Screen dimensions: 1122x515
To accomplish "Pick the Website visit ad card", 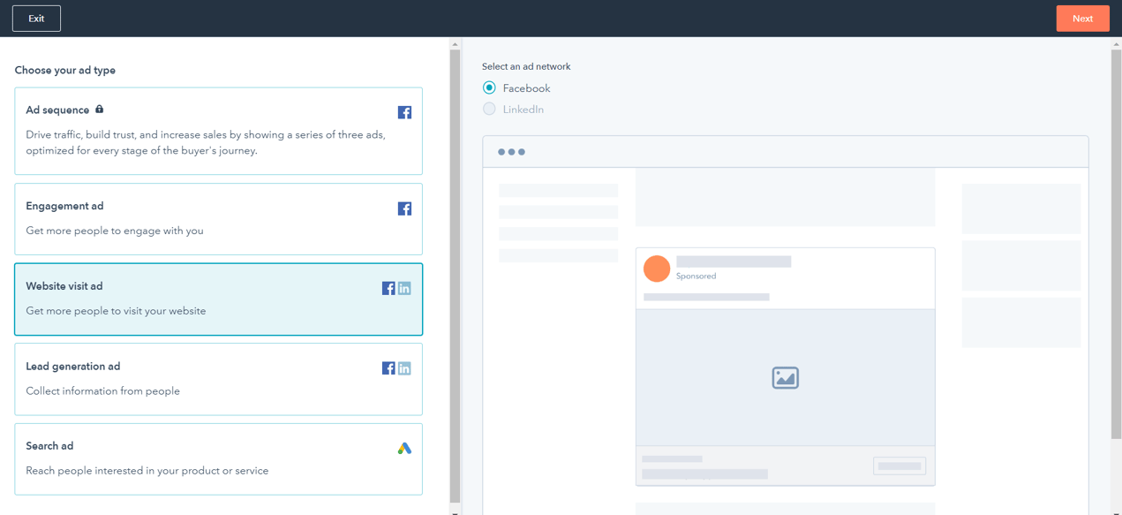I will [218, 299].
